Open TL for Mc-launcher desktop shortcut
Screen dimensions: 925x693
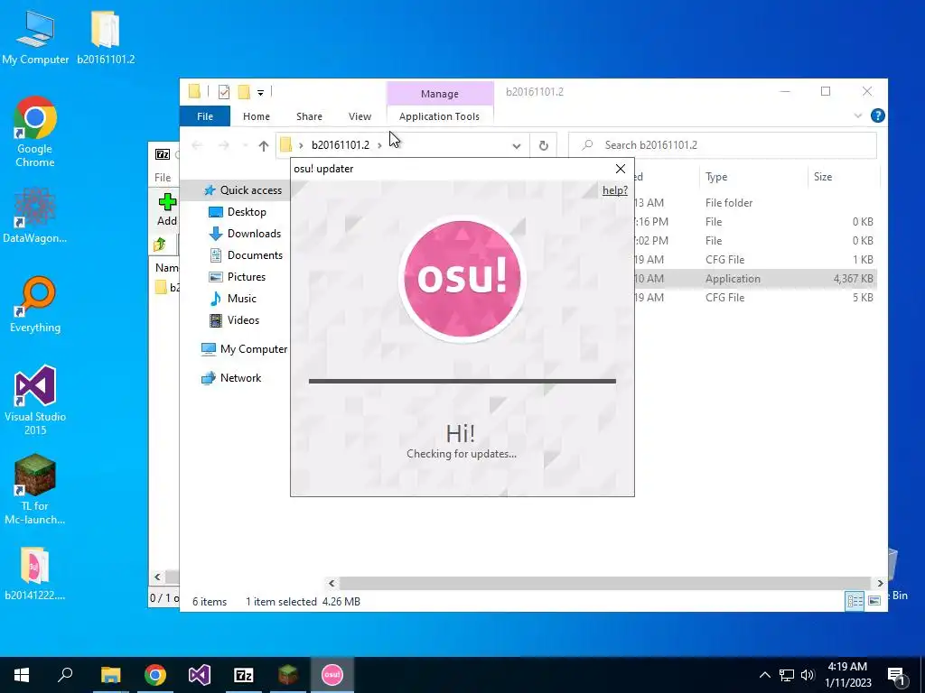pyautogui.click(x=35, y=489)
